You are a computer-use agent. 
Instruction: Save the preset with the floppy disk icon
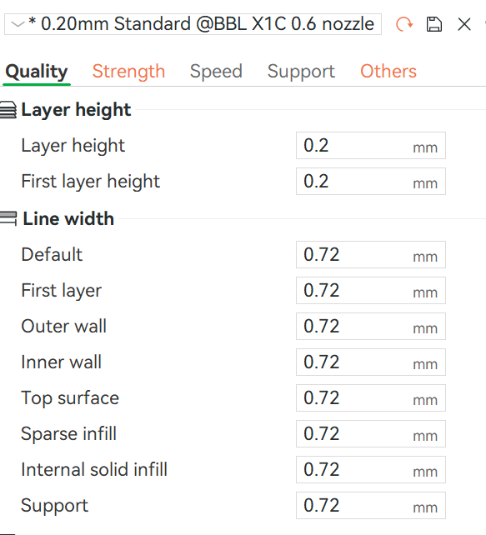tap(434, 24)
